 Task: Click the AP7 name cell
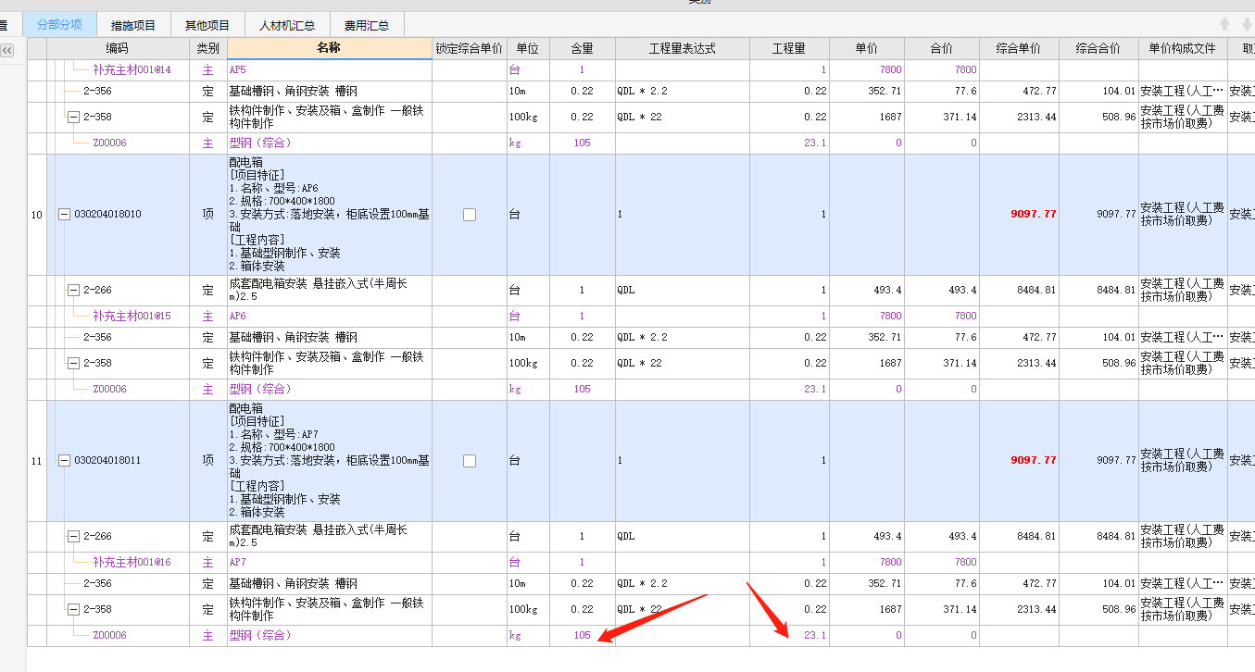point(330,563)
